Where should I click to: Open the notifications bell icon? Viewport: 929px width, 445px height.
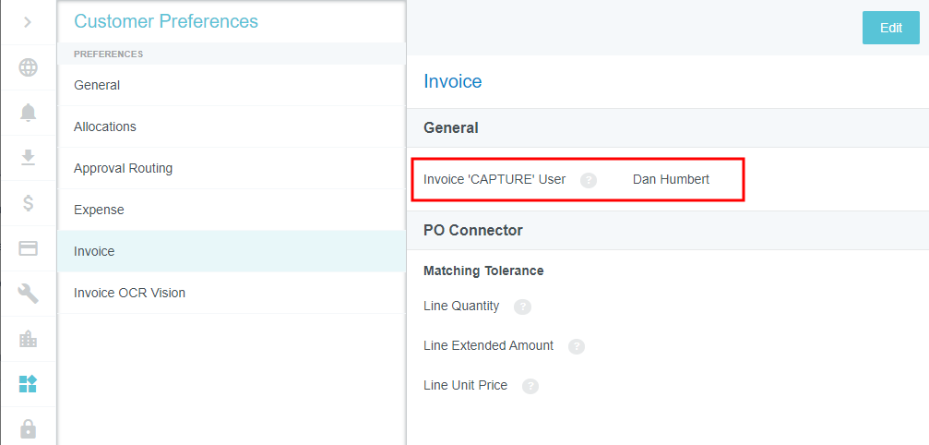28,113
